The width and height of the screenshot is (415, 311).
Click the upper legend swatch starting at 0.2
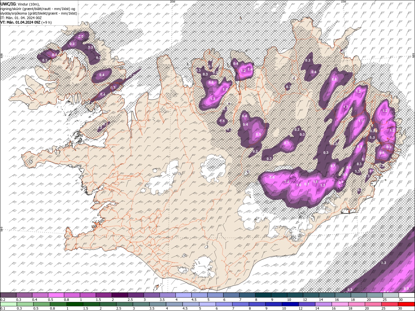(x=8, y=295)
